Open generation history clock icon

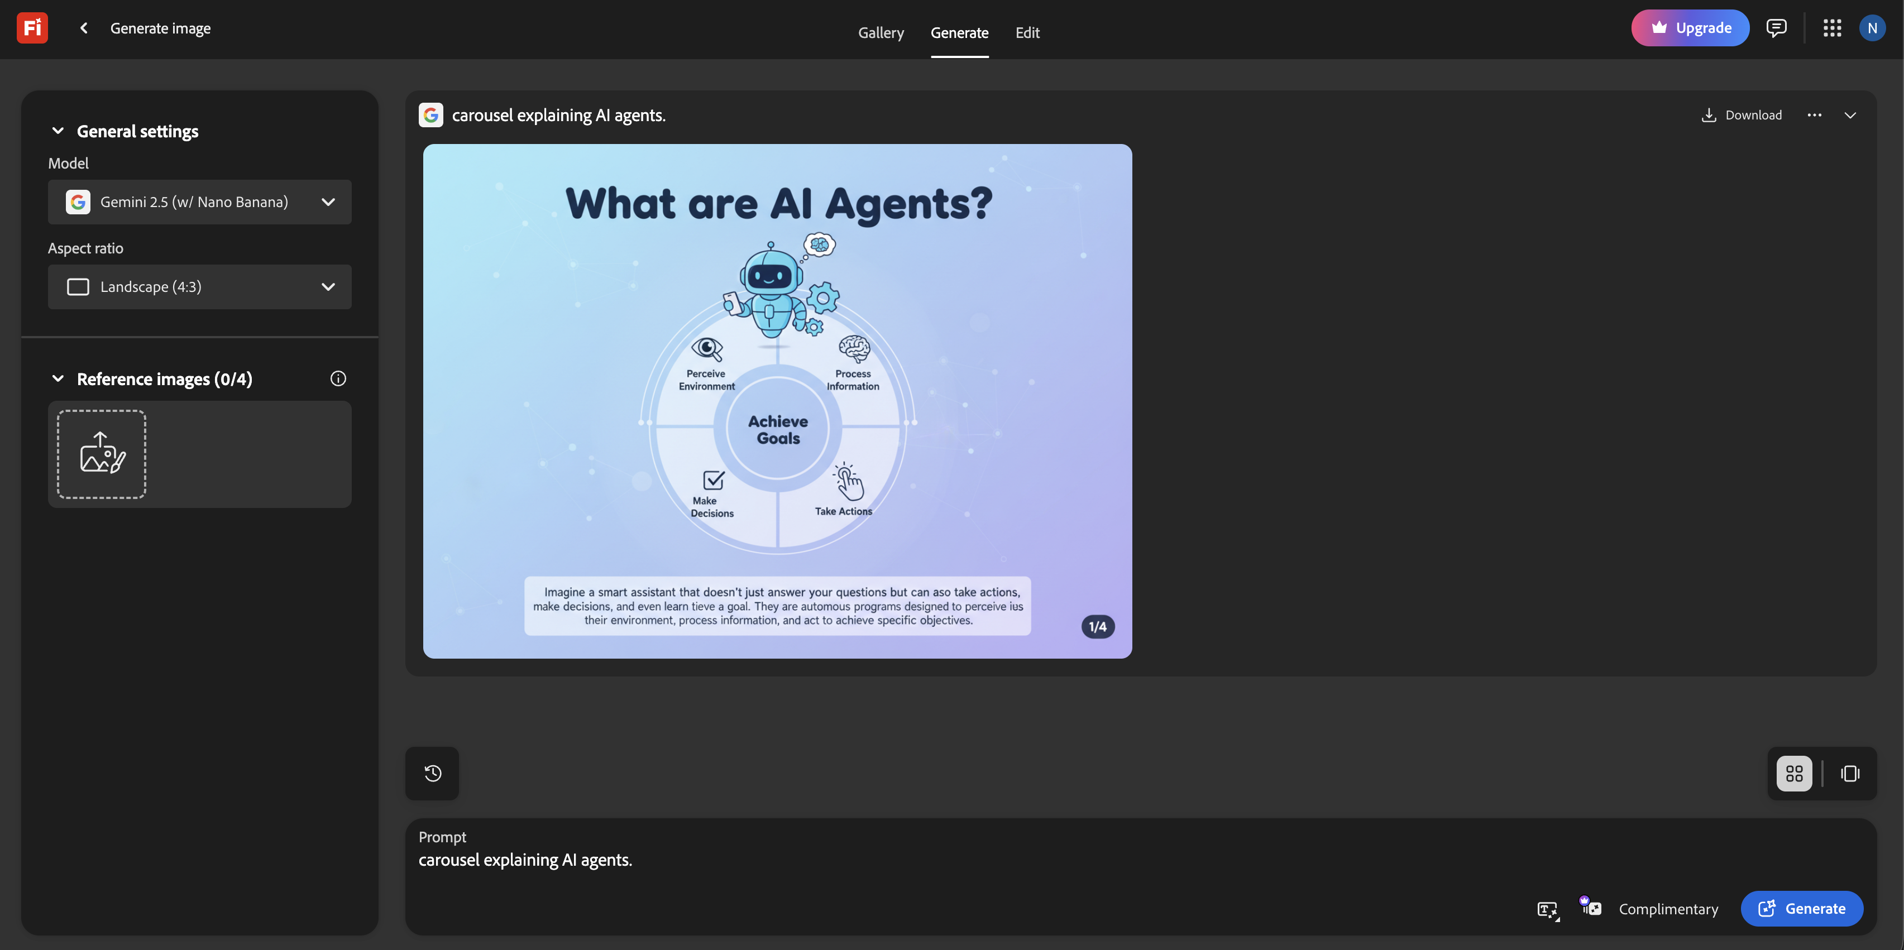tap(432, 773)
